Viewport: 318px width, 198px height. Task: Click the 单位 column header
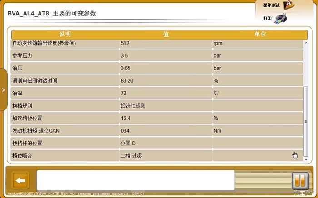(260, 35)
